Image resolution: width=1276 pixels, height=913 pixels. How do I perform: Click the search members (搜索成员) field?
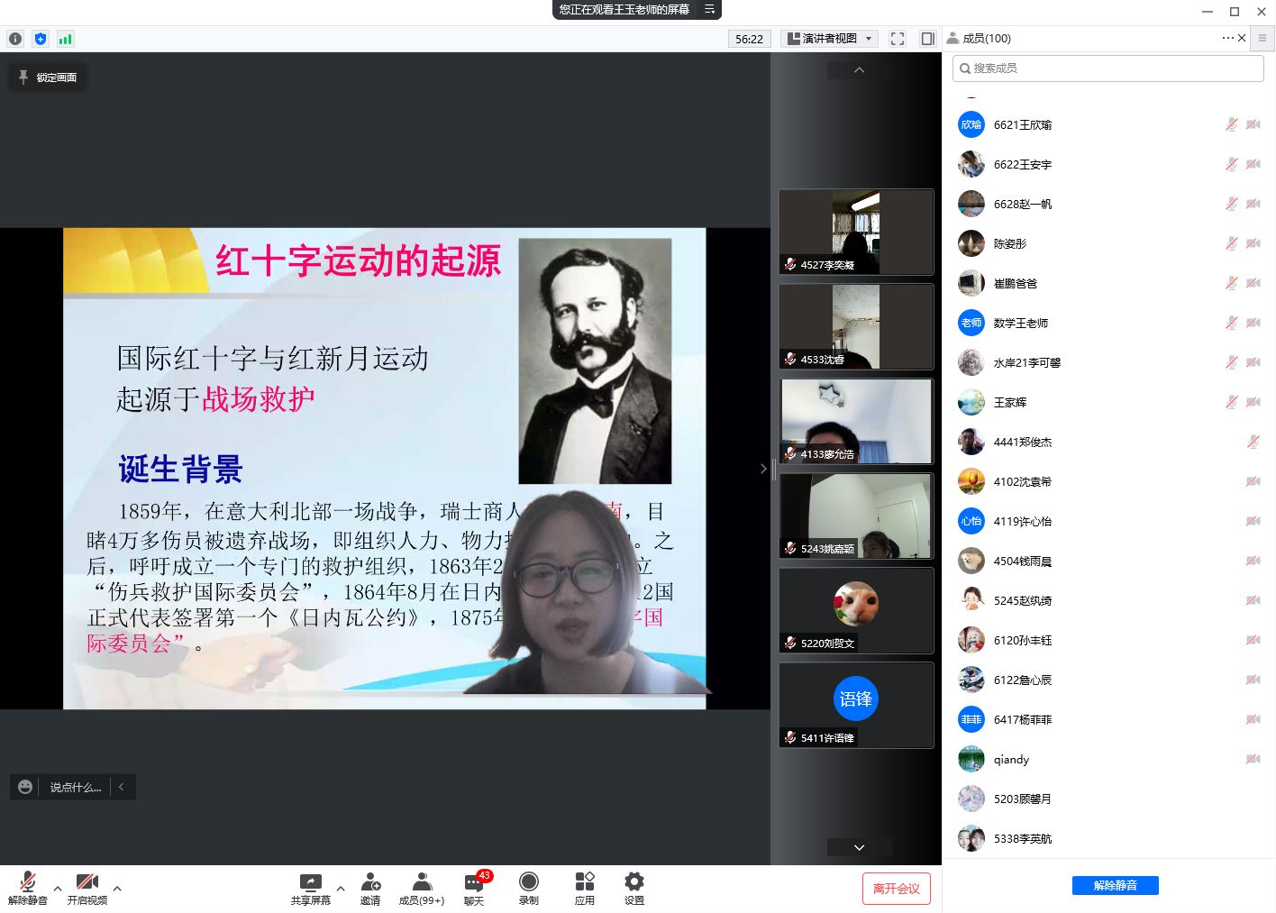(x=1108, y=68)
